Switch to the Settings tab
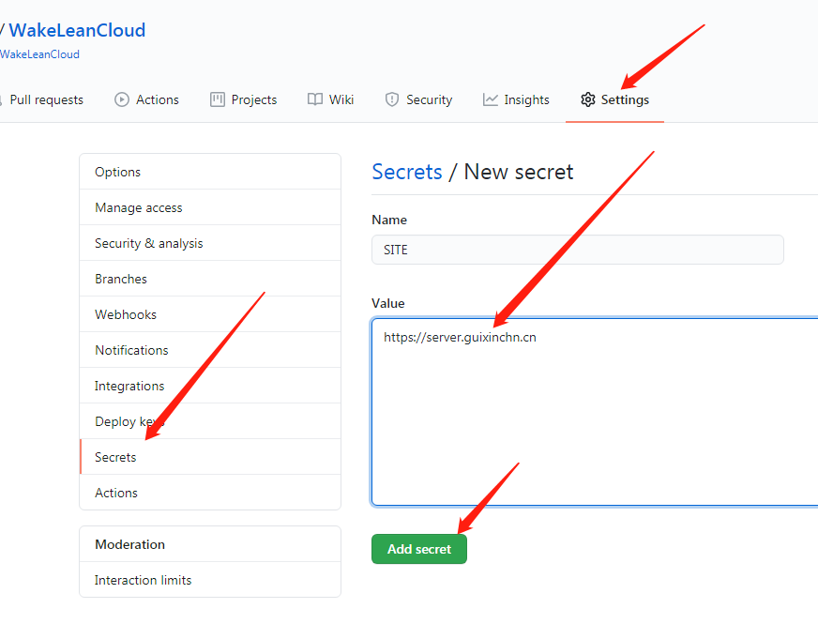Viewport: 818px width, 639px height. [624, 99]
